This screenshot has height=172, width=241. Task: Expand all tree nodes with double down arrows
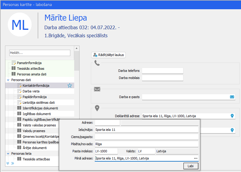click(x=8, y=163)
